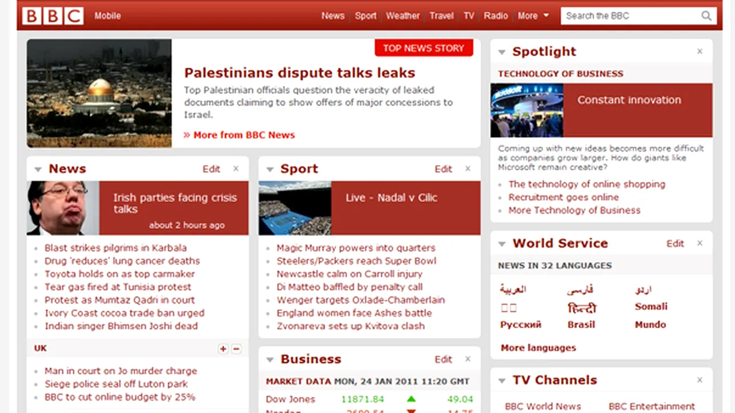Collapse the Spotlight panel triangle

502,52
